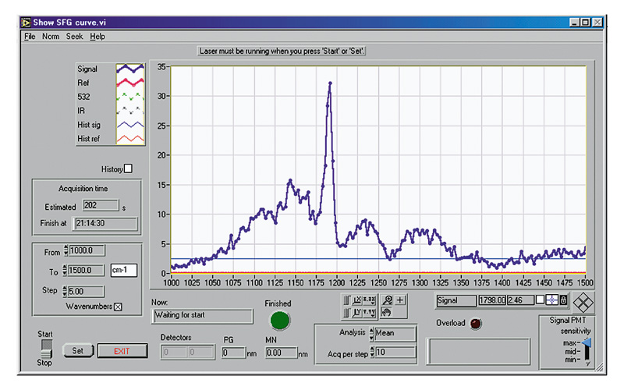Viewport: 624px width, 390px height.
Task: Select the crosshair cursor tool
Action: click(x=401, y=300)
